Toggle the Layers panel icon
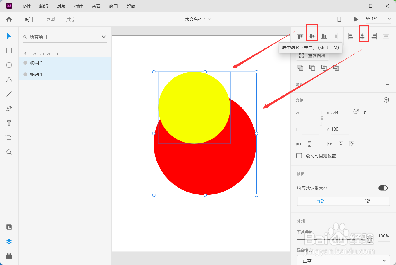 [x=9, y=241]
